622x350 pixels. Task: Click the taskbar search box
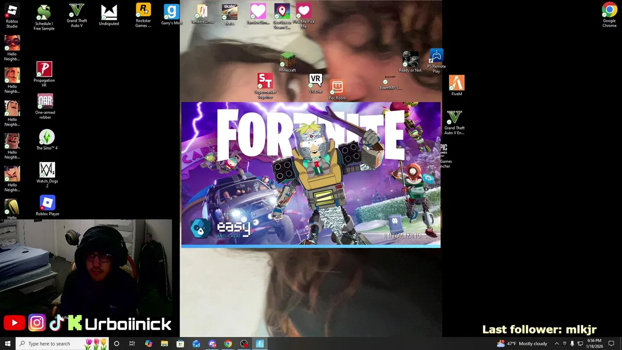[x=62, y=344]
